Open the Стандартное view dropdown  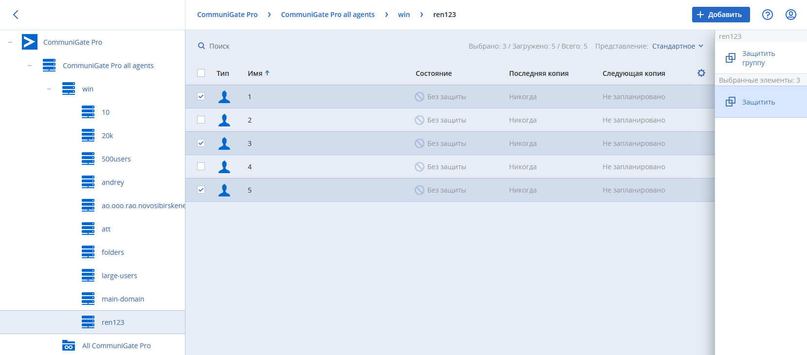[678, 46]
